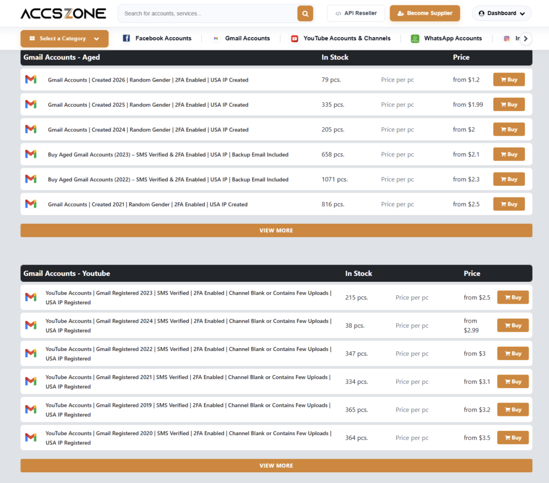Click the from $3.5 price
Image resolution: width=549 pixels, height=483 pixels.
pos(477,438)
